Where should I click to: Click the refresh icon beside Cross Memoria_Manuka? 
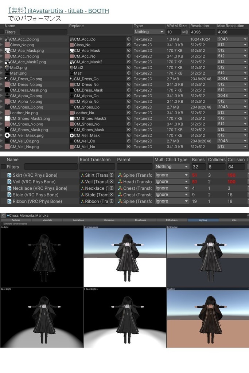coord(3,215)
